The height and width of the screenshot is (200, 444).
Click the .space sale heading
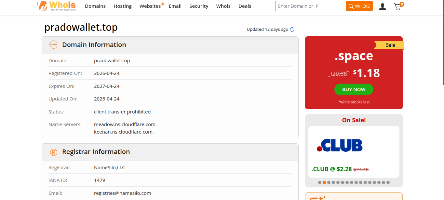[x=354, y=56]
